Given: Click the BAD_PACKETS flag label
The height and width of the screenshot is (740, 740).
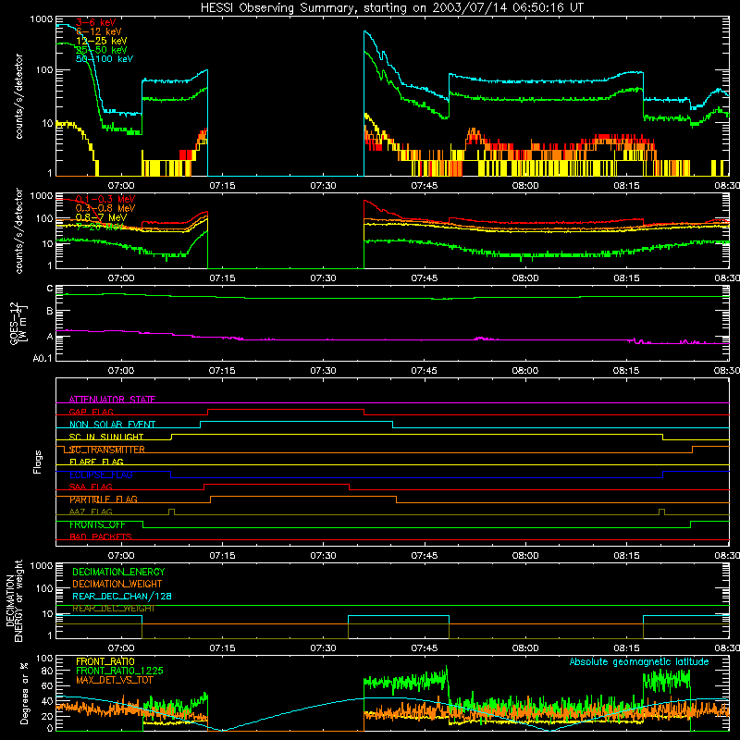Looking at the screenshot, I should 101,537.
